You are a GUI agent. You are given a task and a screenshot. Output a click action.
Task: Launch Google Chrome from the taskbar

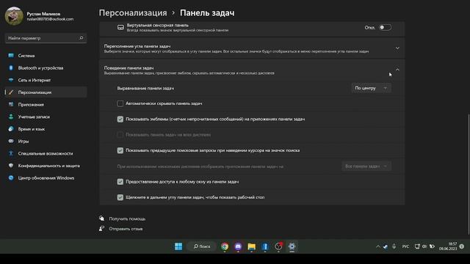coord(225,246)
